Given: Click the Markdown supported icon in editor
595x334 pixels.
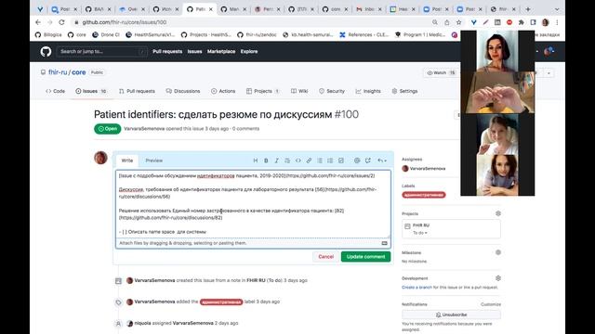Looking at the screenshot, I should tap(384, 243).
